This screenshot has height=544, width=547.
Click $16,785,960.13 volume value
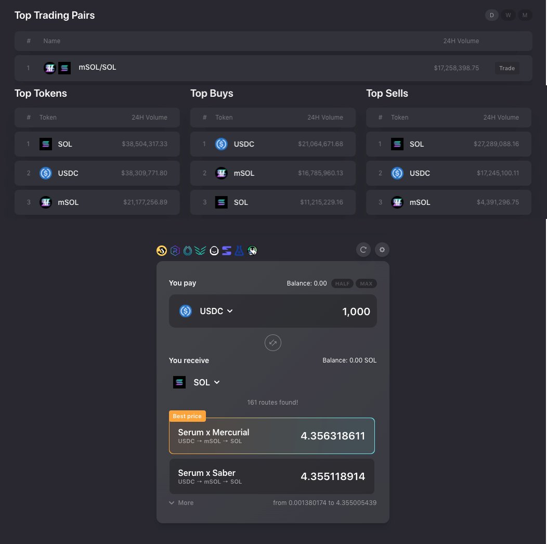click(x=321, y=173)
